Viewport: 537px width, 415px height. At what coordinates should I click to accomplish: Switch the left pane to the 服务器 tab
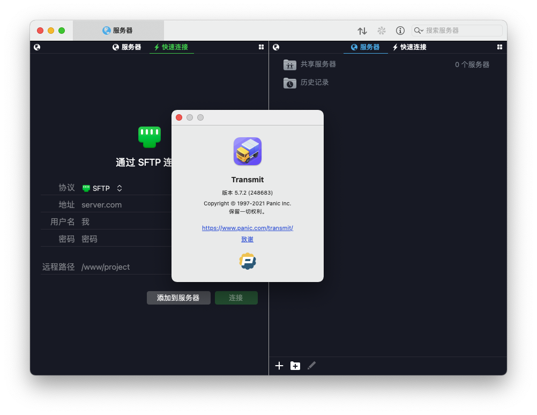(126, 47)
